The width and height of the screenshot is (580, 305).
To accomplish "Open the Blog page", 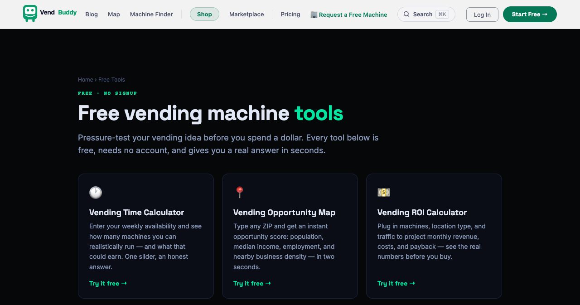I will tap(92, 15).
